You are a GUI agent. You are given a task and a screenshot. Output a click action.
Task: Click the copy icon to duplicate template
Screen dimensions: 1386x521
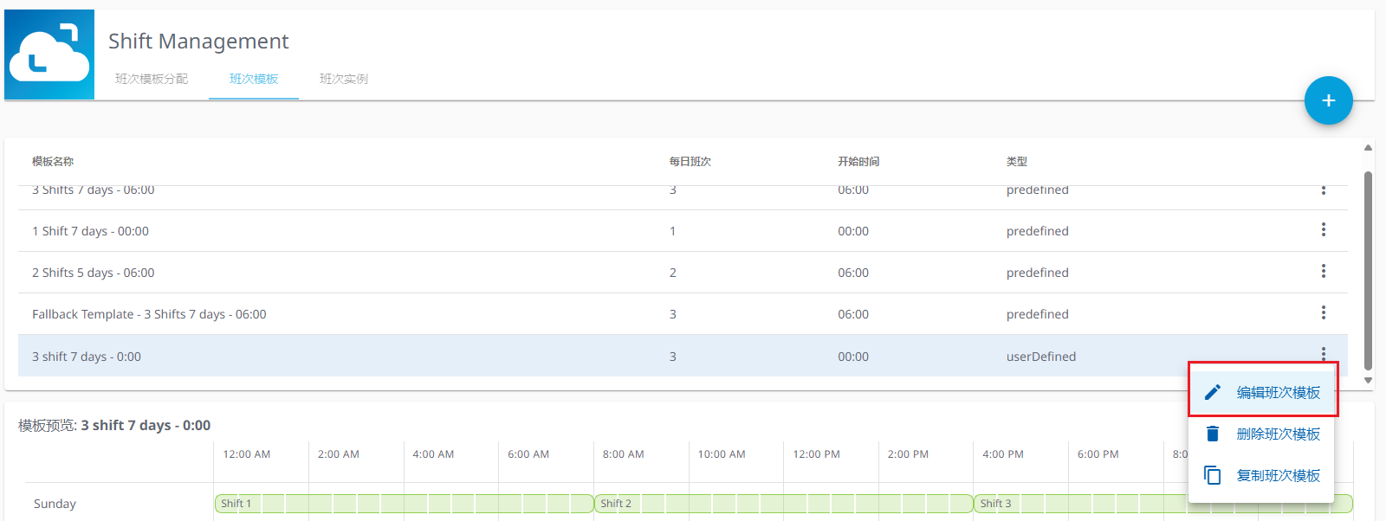pyautogui.click(x=1213, y=475)
